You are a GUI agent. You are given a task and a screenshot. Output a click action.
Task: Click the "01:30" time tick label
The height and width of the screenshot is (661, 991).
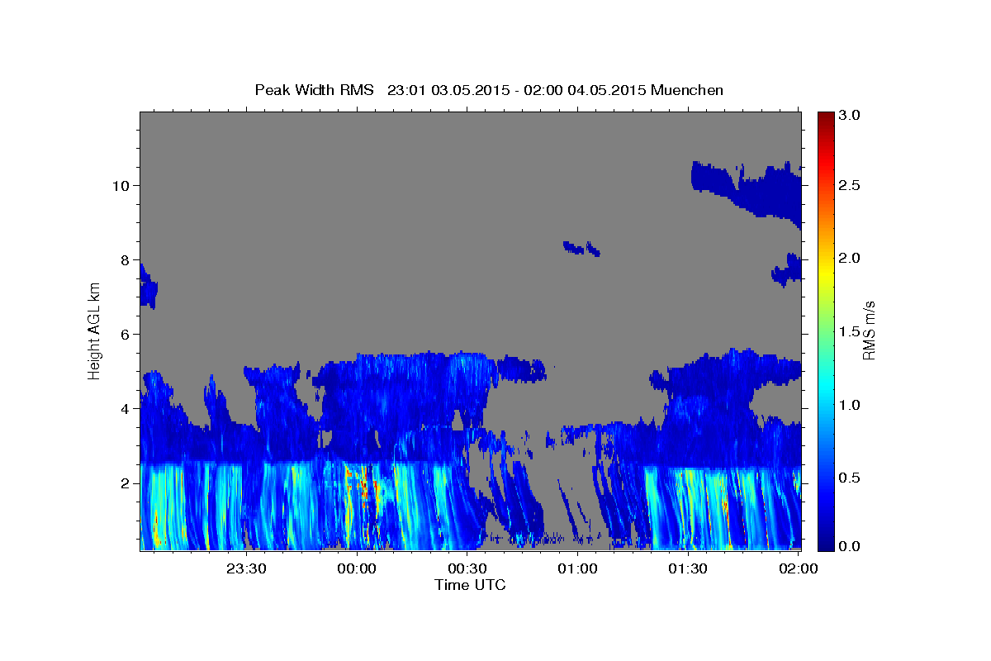coord(687,569)
